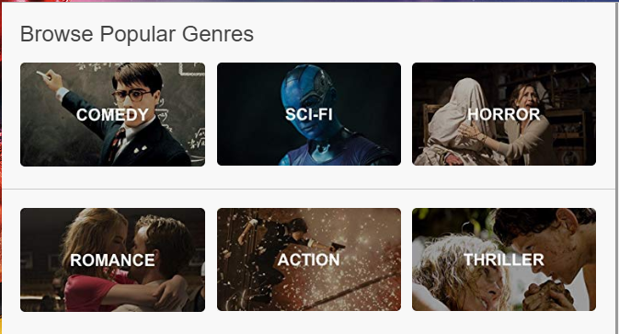Screen dimensions: 619x334
Task: Open the Action genre tile
Action: pos(309,259)
